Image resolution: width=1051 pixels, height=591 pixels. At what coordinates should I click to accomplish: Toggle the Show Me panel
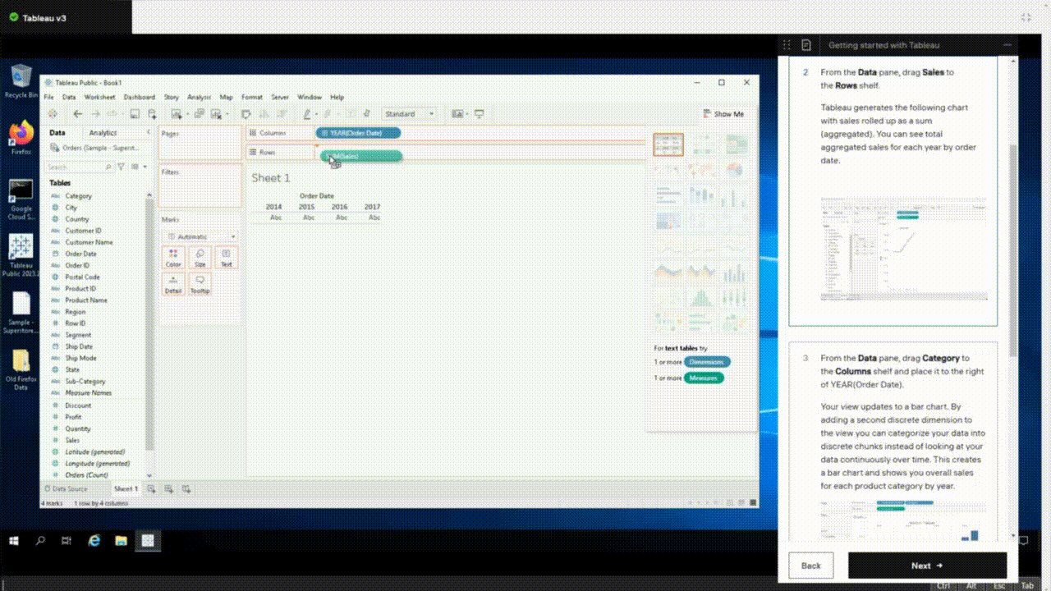tap(722, 114)
